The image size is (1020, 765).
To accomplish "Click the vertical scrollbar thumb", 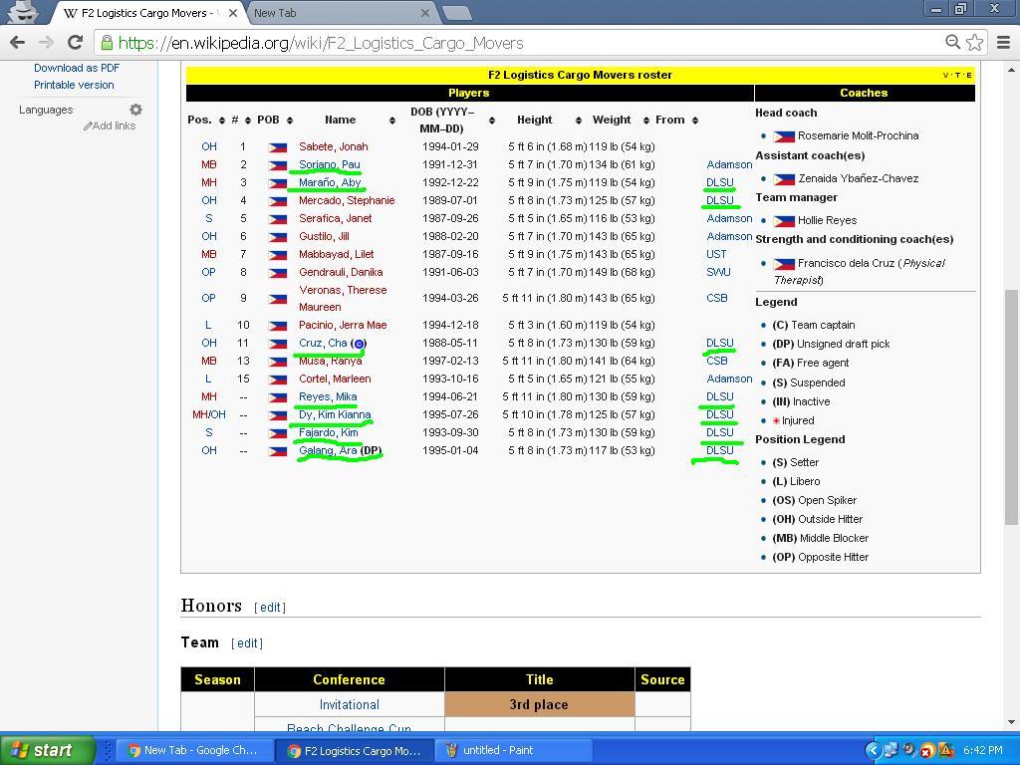I will coord(1011,406).
